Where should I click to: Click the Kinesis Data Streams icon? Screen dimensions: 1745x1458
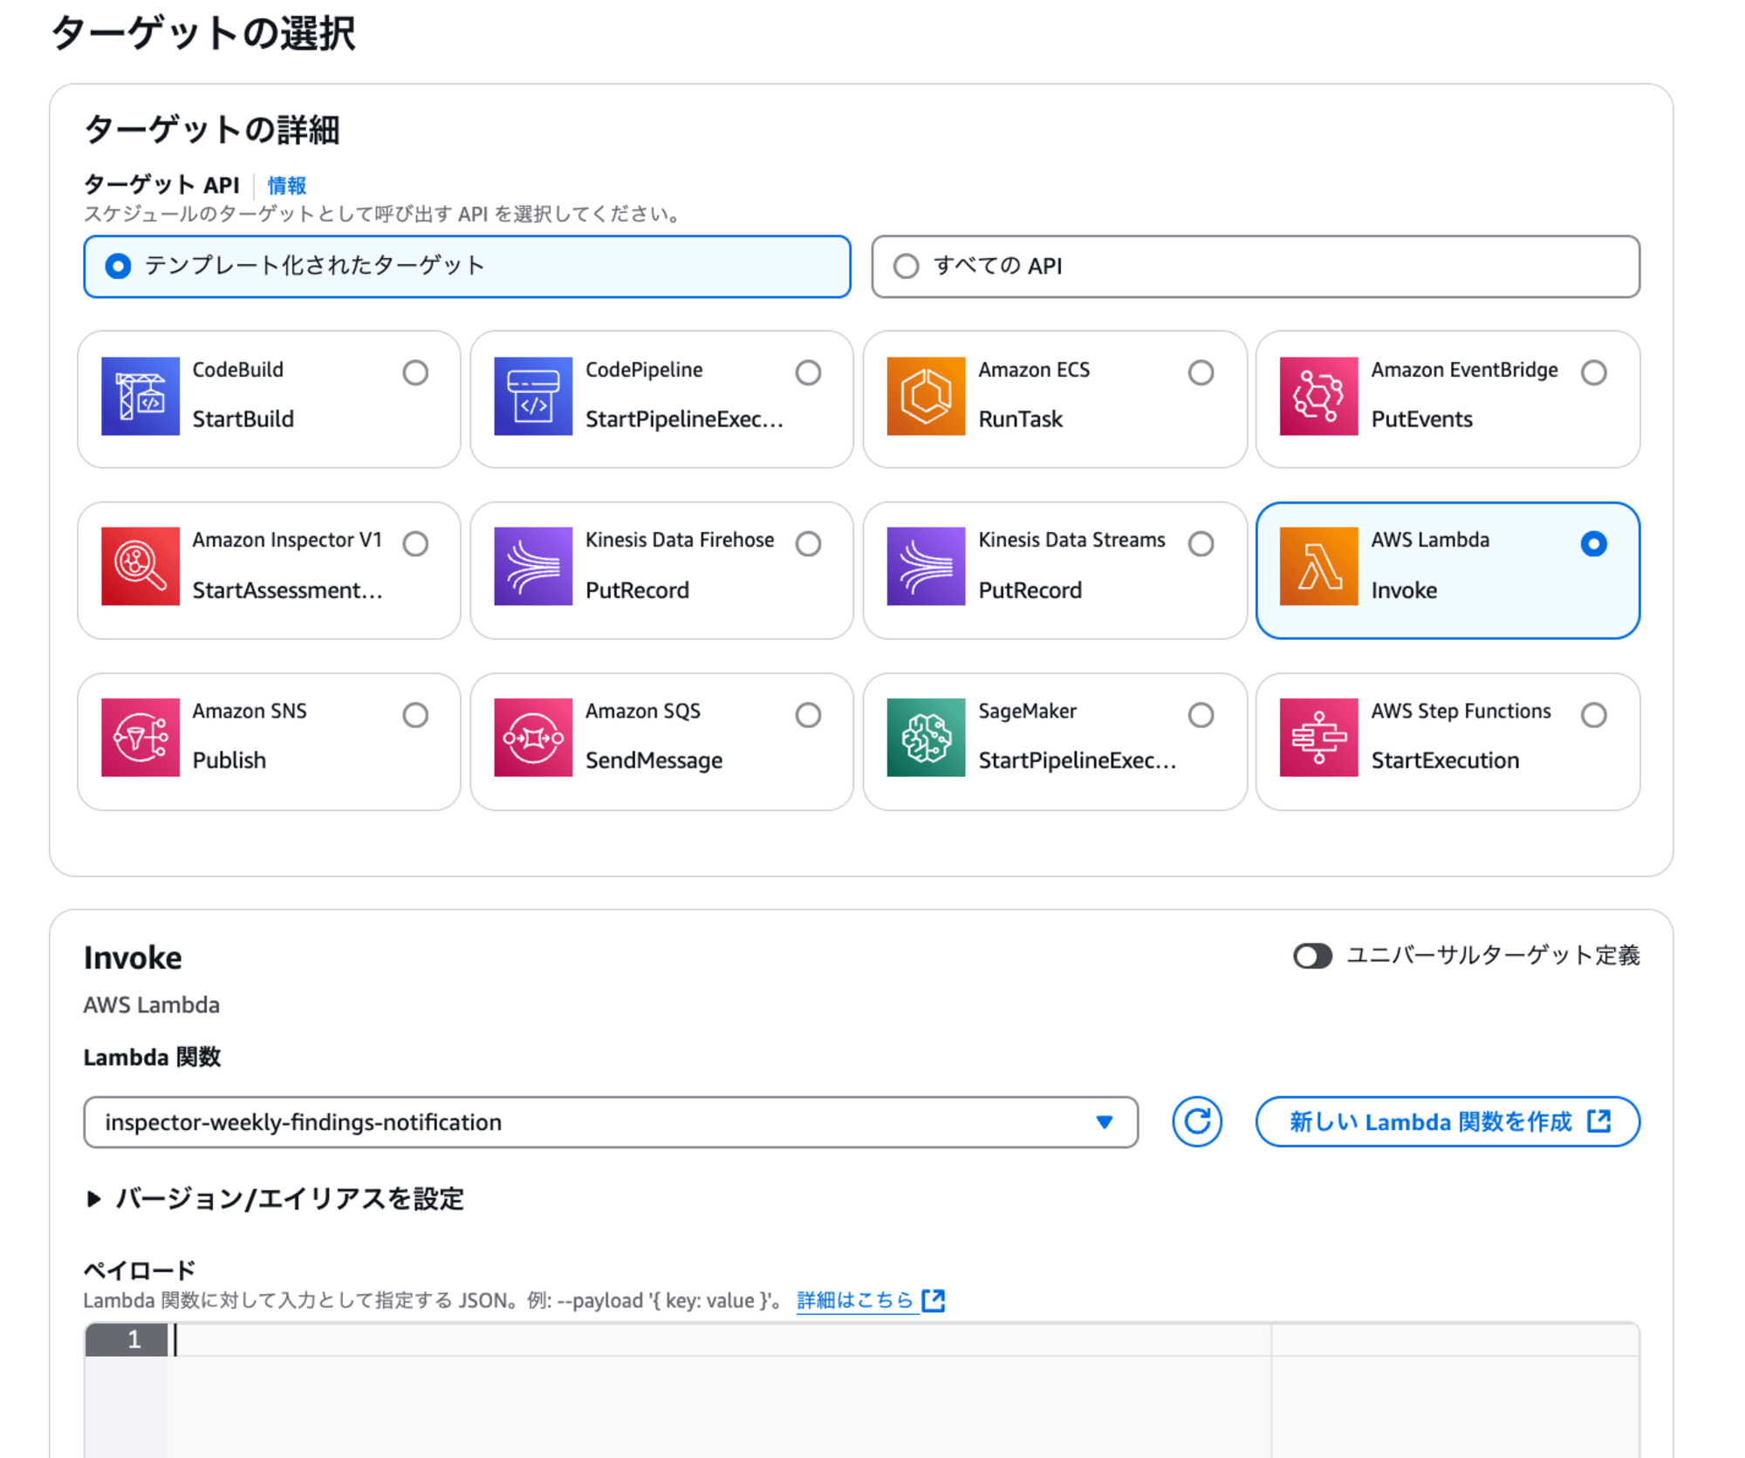pyautogui.click(x=926, y=566)
